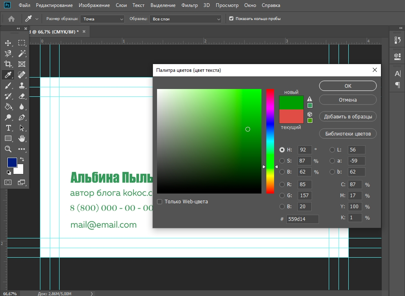This screenshot has height=296, width=405.
Task: Select the Hand tool
Action: coord(22,138)
